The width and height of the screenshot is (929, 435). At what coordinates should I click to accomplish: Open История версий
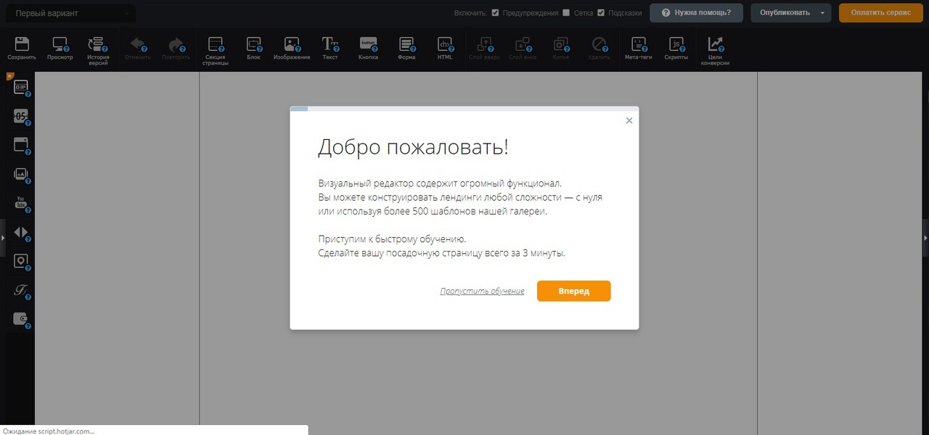click(x=97, y=43)
